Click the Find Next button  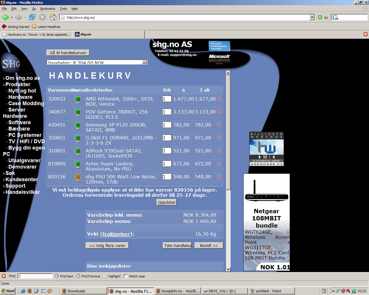(x=64, y=276)
